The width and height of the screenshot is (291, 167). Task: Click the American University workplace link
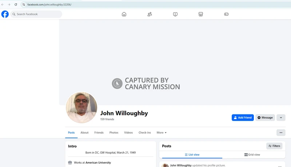point(98,163)
